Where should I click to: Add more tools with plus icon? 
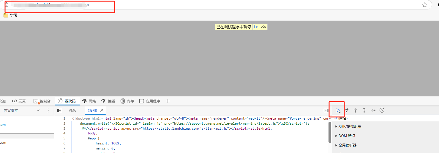(168, 101)
